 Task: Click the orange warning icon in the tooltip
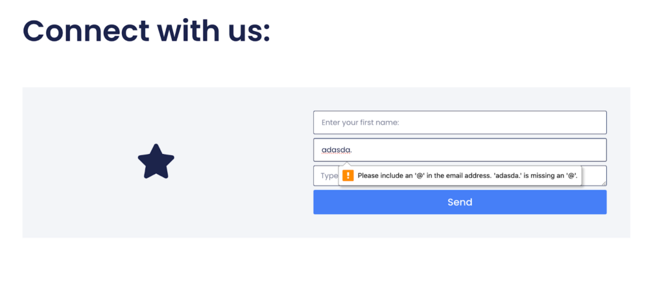[348, 175]
